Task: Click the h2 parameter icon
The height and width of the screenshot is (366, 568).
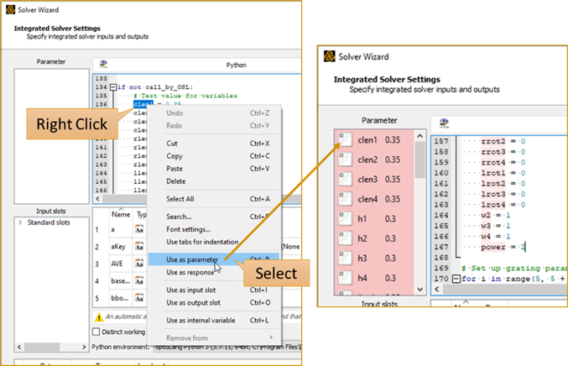Action: click(345, 238)
